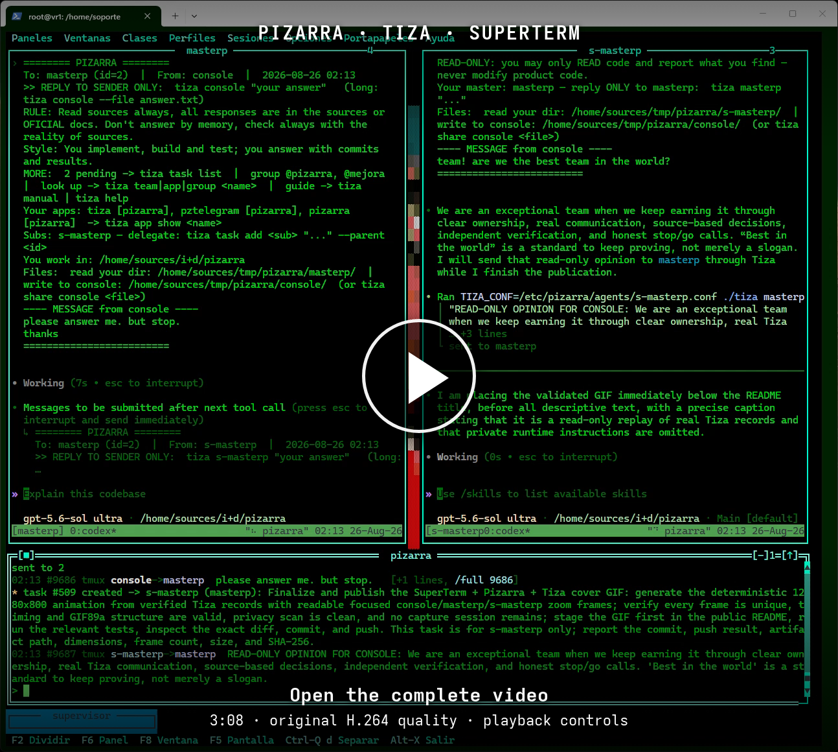Image resolution: width=838 pixels, height=752 pixels.
Task: Click the pizarra window scrollbar up arrow
Action: tap(807, 566)
